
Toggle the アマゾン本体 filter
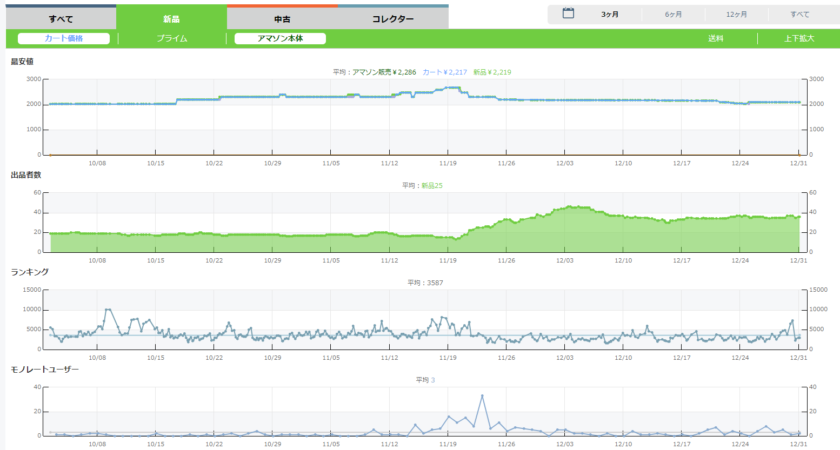click(x=280, y=38)
